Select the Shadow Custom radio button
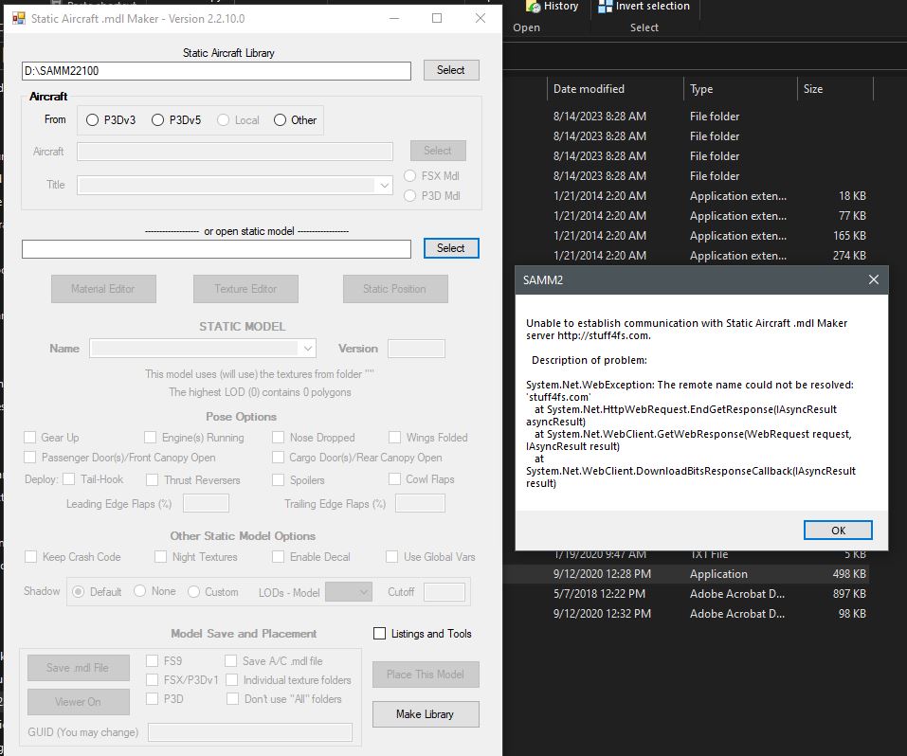The height and width of the screenshot is (756, 907). (x=193, y=592)
